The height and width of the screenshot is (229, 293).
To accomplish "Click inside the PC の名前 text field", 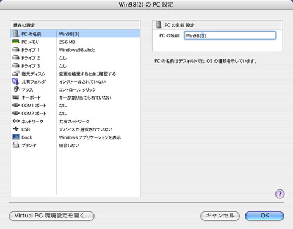I will tap(230, 35).
